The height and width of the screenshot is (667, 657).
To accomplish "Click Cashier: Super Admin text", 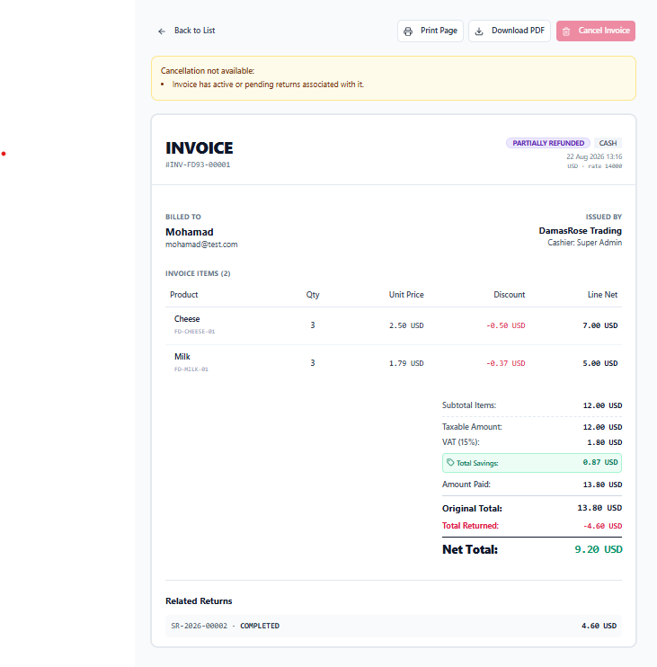I will [x=584, y=243].
